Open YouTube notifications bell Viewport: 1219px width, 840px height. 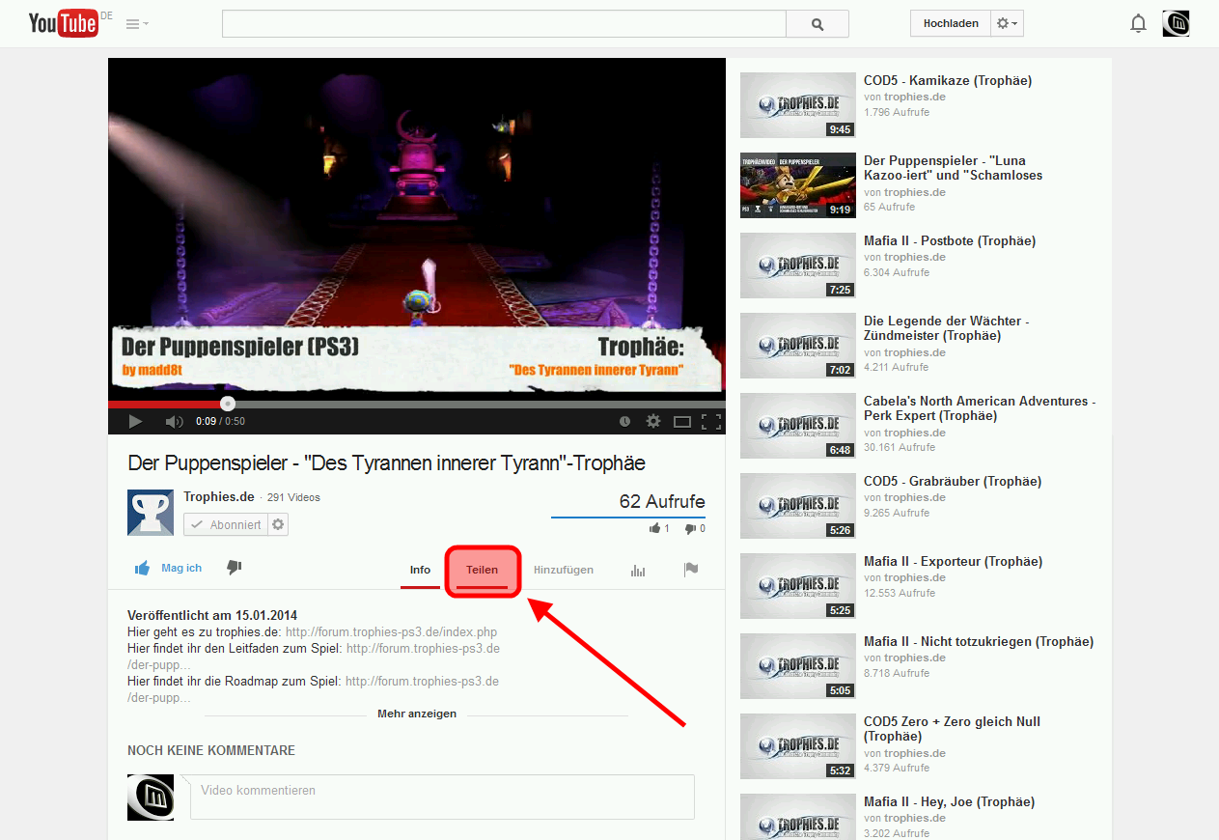1138,22
